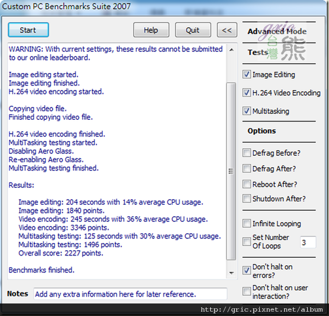Viewport: 329px width, 316px height.
Task: Open the Help button
Action: tap(151, 30)
